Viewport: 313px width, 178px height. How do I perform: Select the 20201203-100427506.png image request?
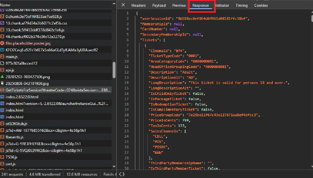point(28,77)
